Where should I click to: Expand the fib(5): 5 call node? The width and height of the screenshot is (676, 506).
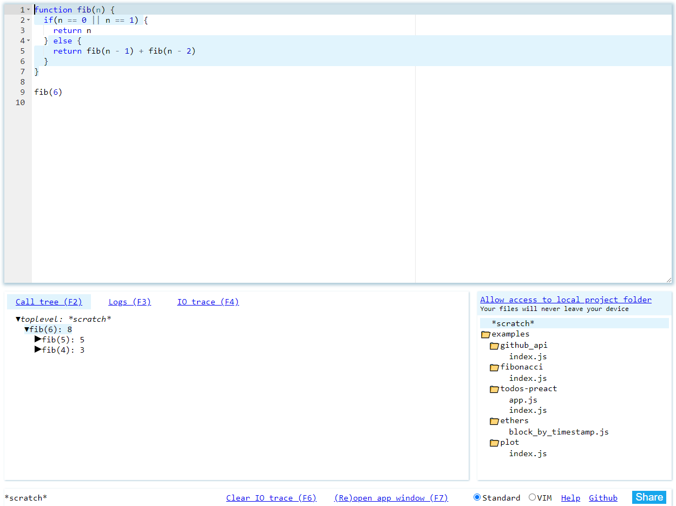pyautogui.click(x=38, y=339)
